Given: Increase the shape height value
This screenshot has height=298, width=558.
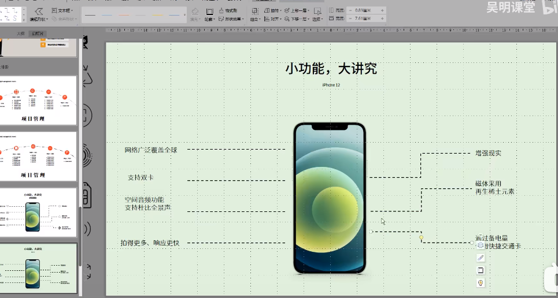Looking at the screenshot, I should click(382, 10).
